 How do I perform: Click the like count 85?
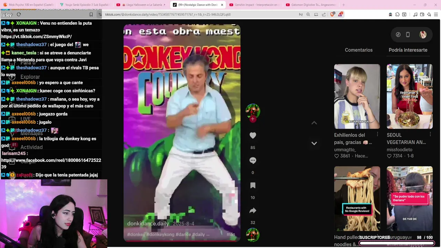(253, 147)
